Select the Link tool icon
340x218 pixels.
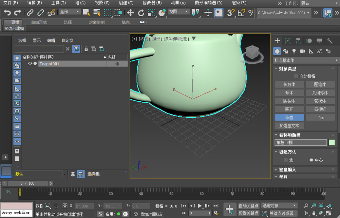point(30,13)
